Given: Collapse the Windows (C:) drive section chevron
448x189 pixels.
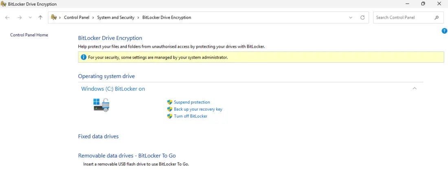Looking at the screenshot, I should [415, 88].
